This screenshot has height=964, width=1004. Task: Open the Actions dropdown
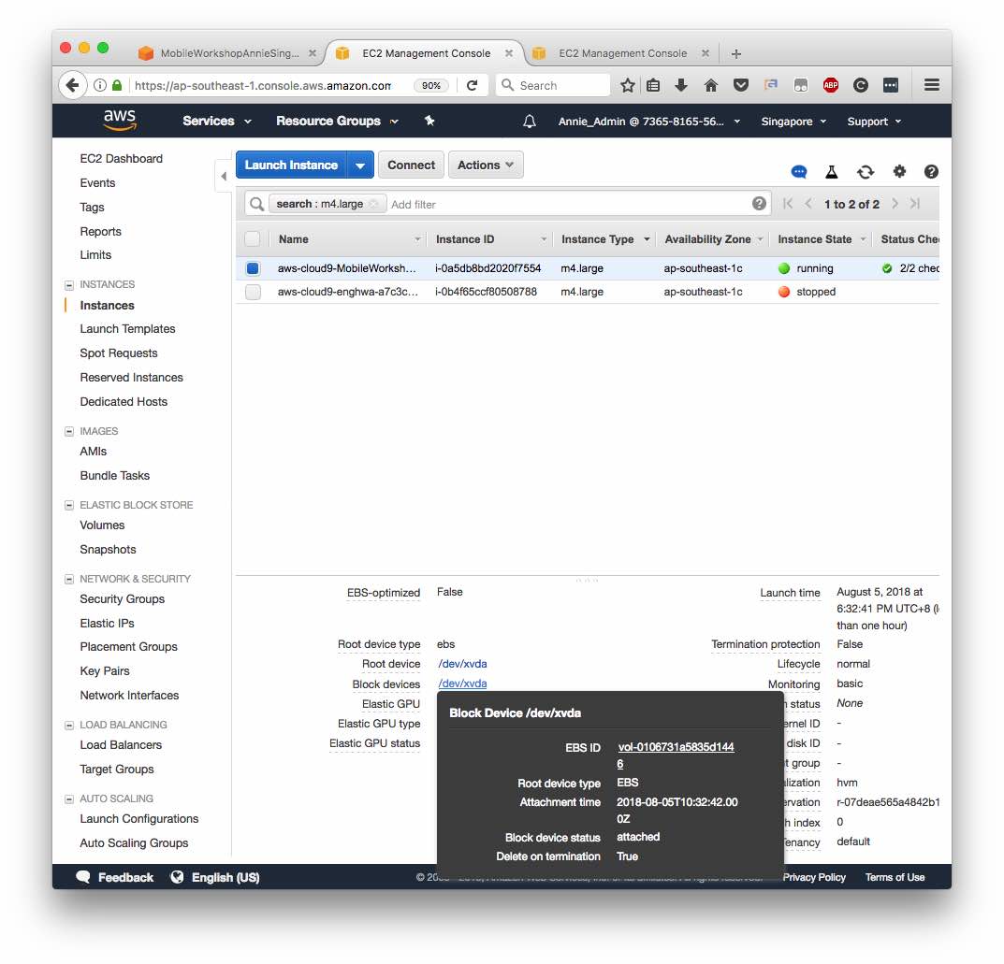point(486,165)
